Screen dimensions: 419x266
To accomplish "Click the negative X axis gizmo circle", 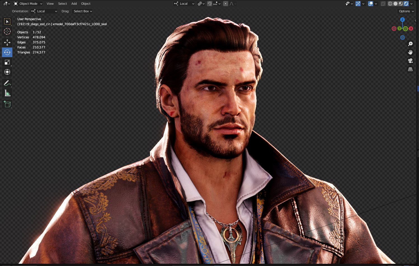I will click(394, 29).
